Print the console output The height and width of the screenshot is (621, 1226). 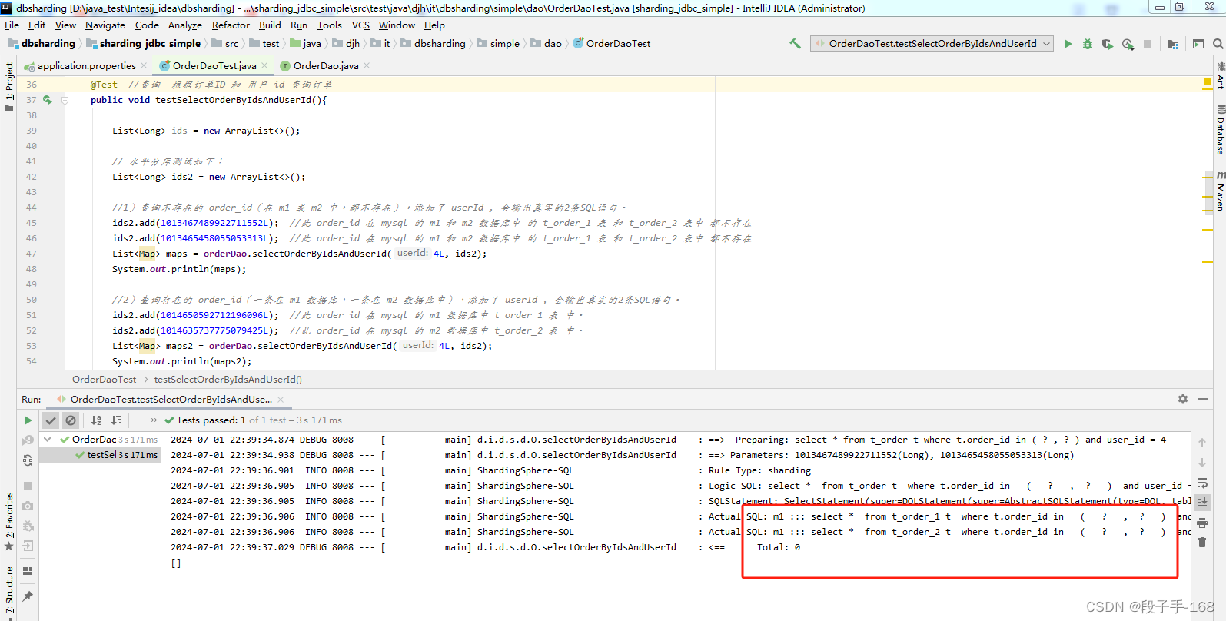[1202, 523]
